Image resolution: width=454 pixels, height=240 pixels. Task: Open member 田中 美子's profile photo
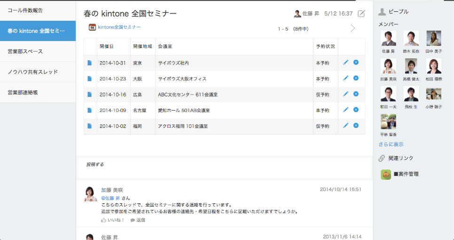(x=434, y=38)
